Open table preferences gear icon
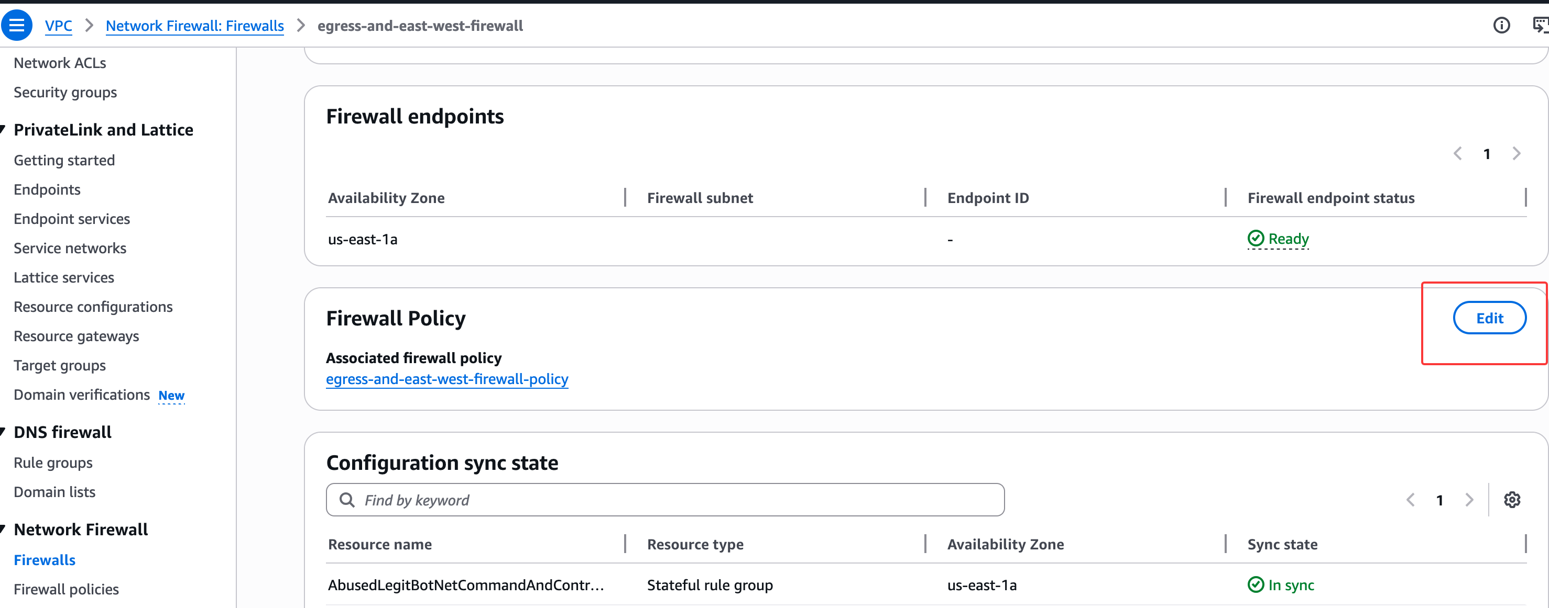Viewport: 1549px width, 608px height. tap(1512, 499)
